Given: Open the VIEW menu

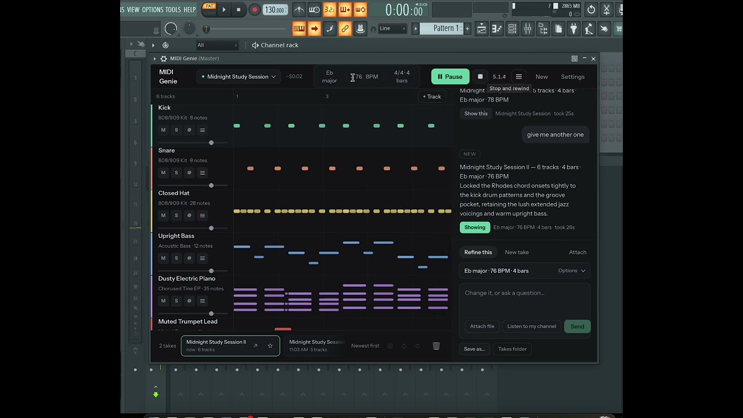Looking at the screenshot, I should pyautogui.click(x=134, y=9).
